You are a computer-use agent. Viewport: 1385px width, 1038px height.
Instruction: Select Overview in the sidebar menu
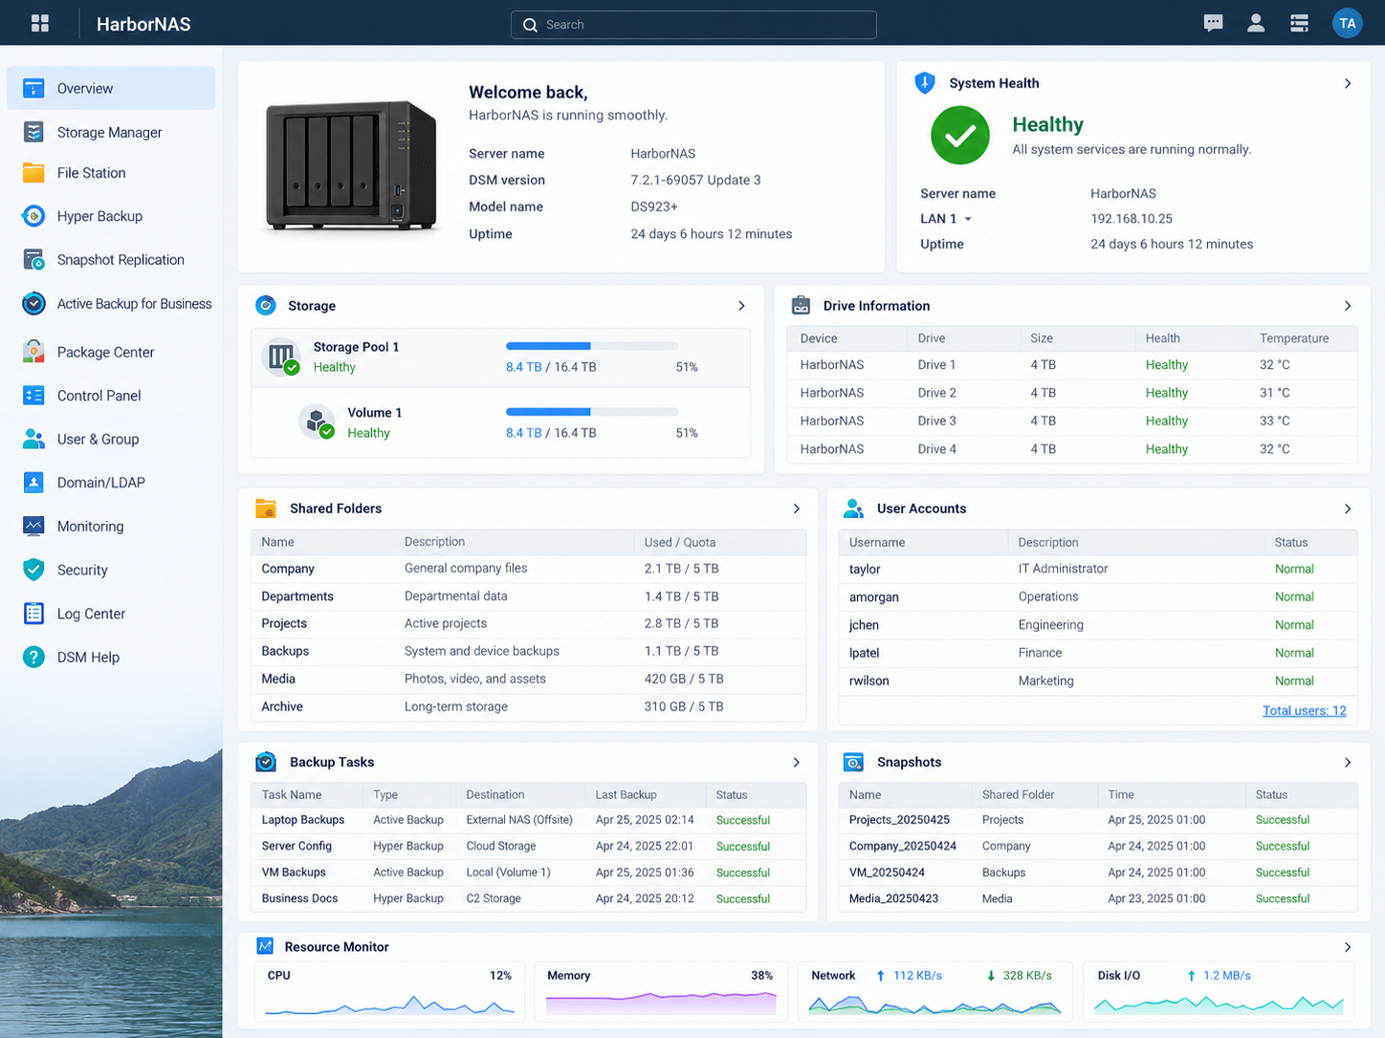(x=111, y=88)
